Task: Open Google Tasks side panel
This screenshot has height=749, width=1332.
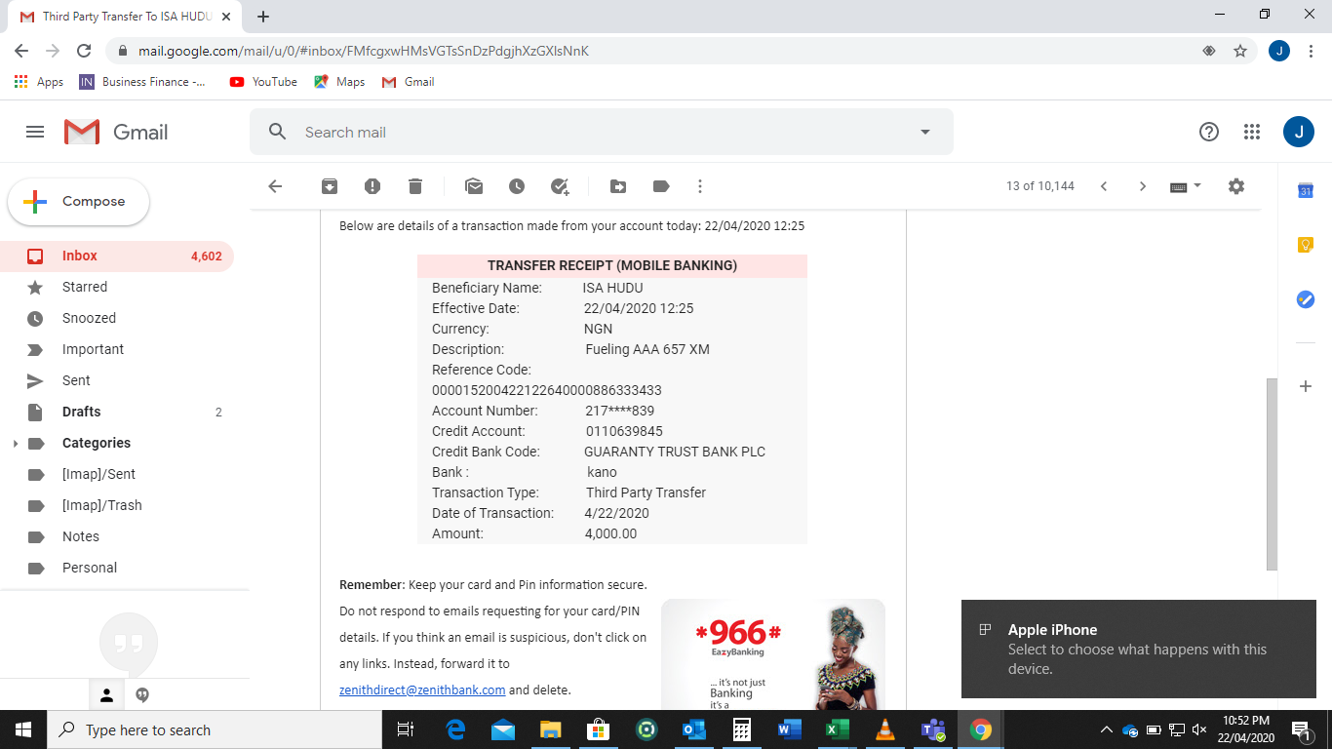Action: 1306,299
